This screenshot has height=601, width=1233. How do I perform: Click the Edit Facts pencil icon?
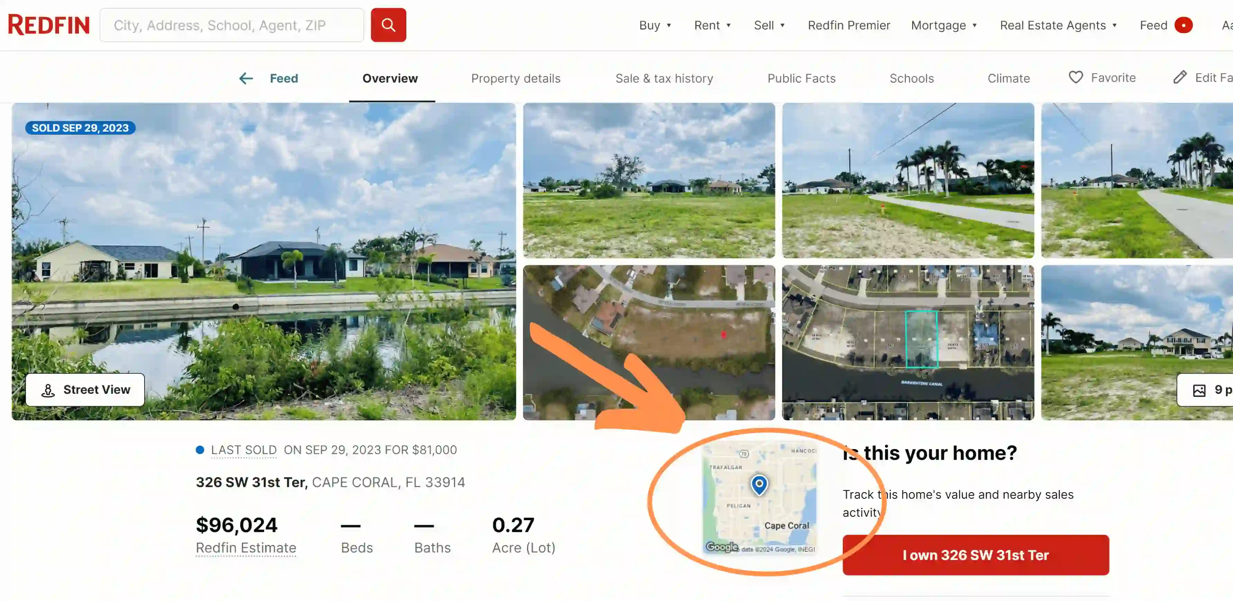[x=1180, y=77]
